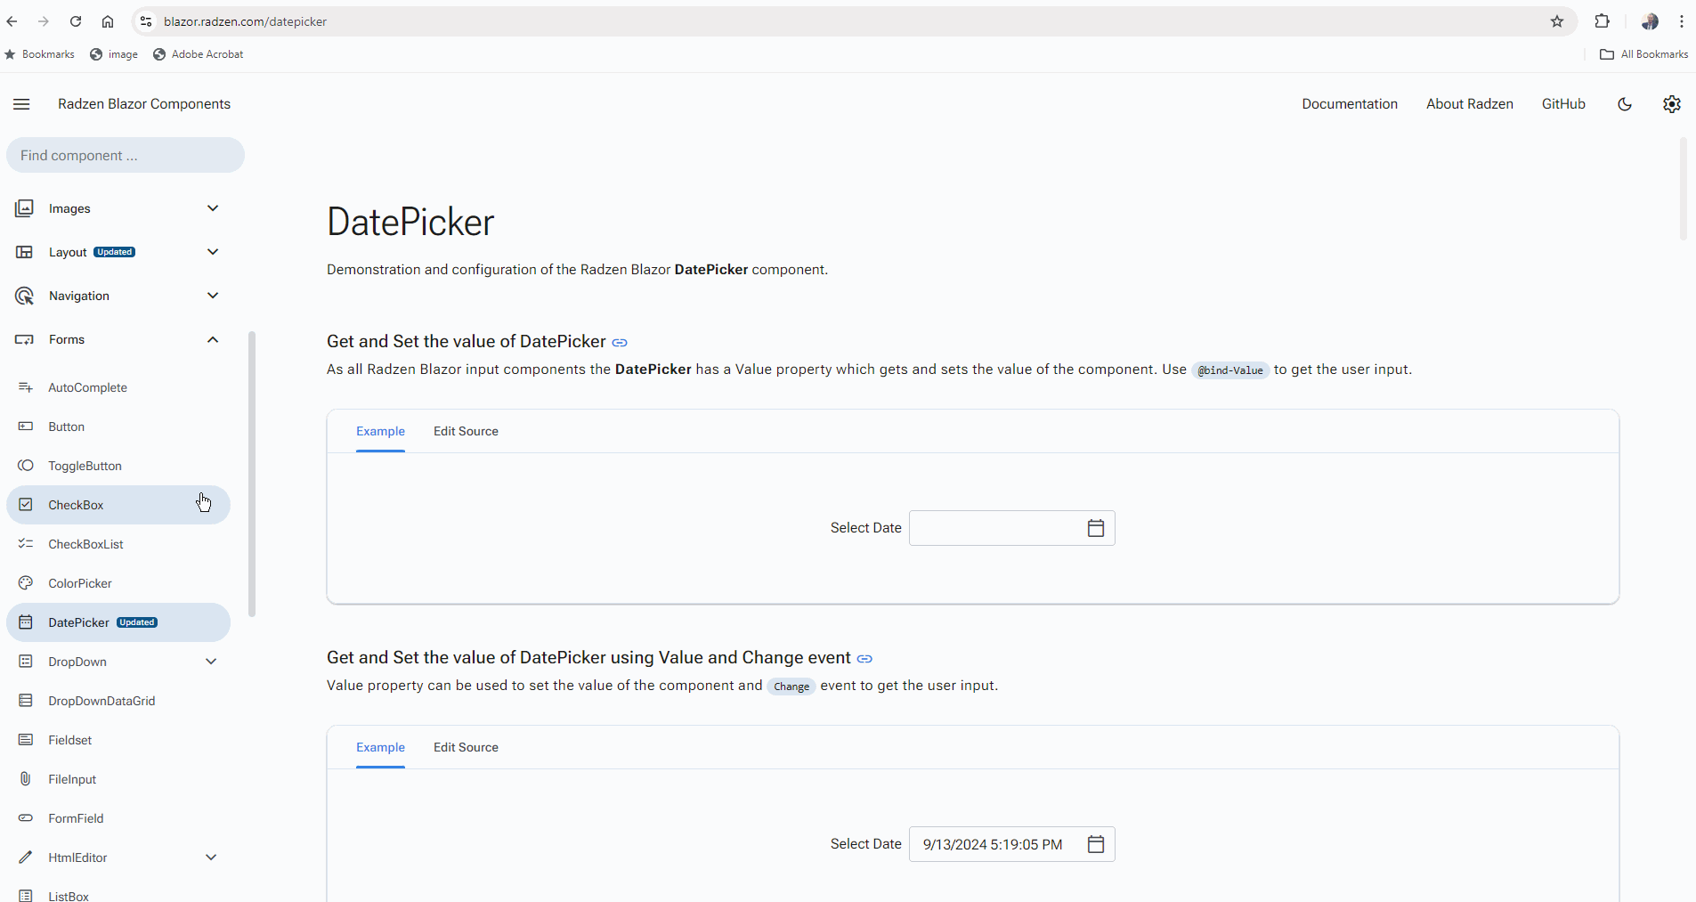Viewport: 1696px width, 902px height.
Task: Open the DatePicker component page
Action: (118, 622)
